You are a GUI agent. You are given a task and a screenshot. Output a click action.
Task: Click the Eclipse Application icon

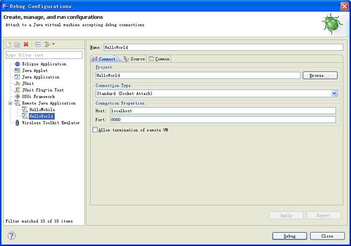point(17,64)
